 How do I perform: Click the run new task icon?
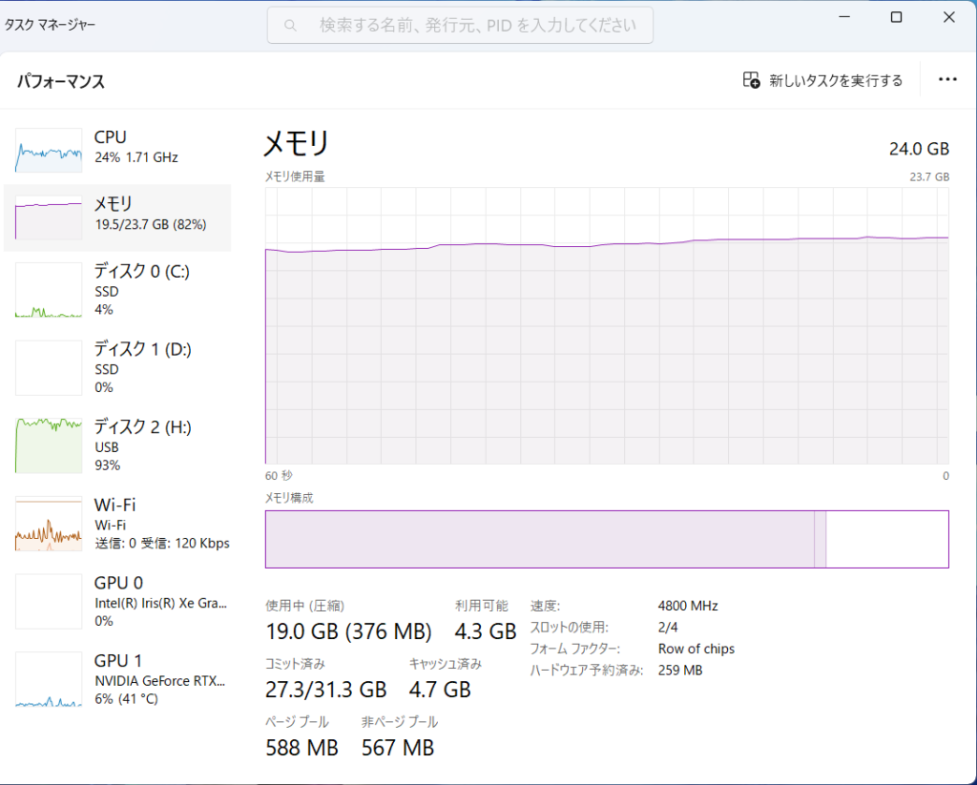[752, 80]
